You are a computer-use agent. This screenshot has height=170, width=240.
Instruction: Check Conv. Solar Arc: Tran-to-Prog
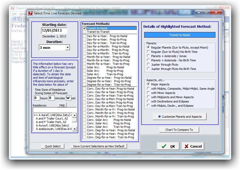click(x=84, y=127)
